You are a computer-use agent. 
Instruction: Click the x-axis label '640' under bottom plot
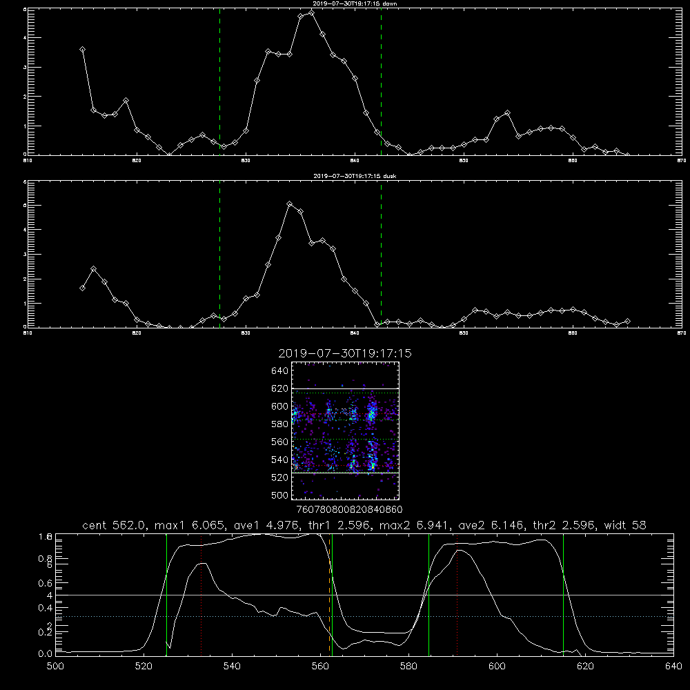[x=673, y=667]
